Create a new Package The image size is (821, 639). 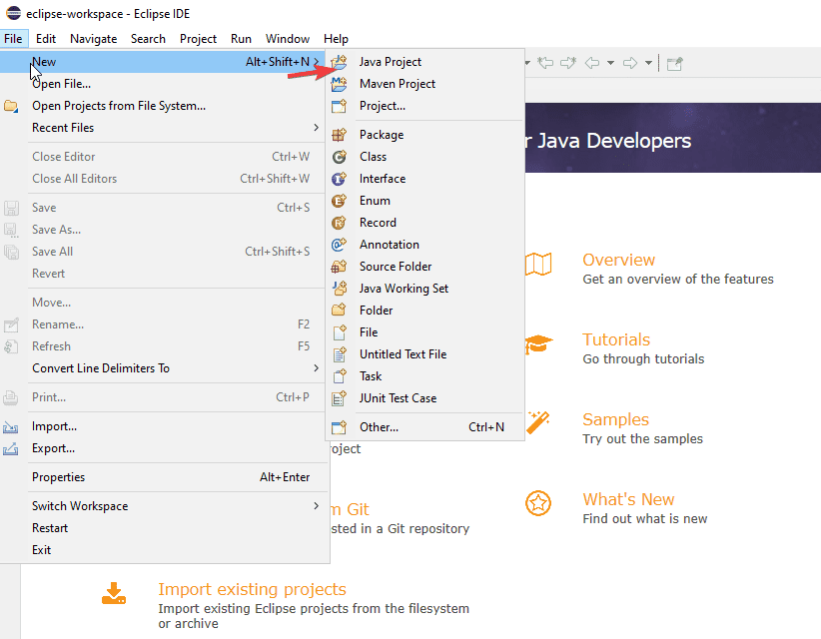coord(385,134)
